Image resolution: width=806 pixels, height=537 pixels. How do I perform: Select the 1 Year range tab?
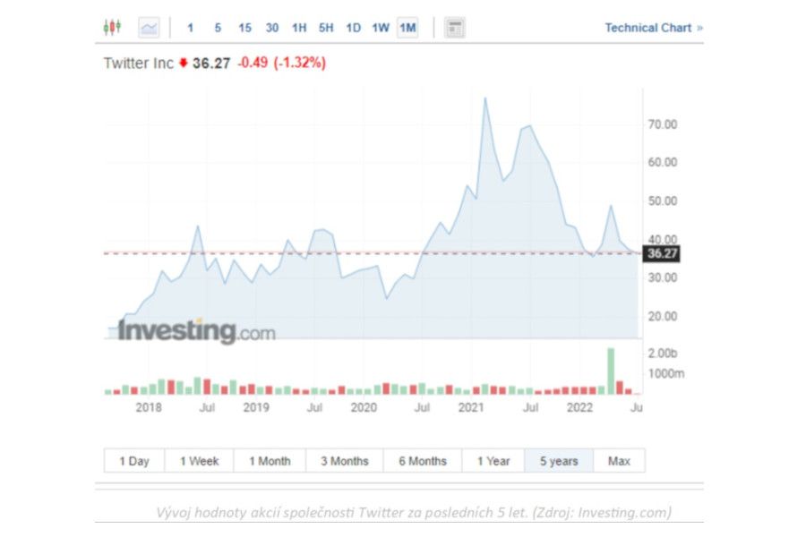tap(493, 461)
